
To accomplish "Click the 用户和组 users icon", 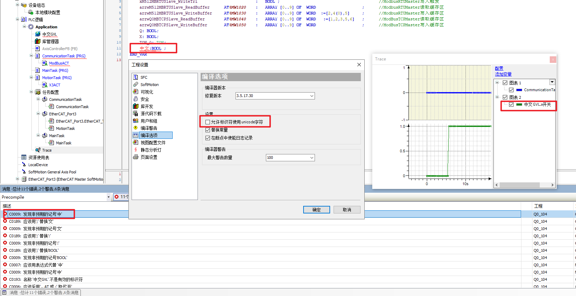I will tap(136, 121).
